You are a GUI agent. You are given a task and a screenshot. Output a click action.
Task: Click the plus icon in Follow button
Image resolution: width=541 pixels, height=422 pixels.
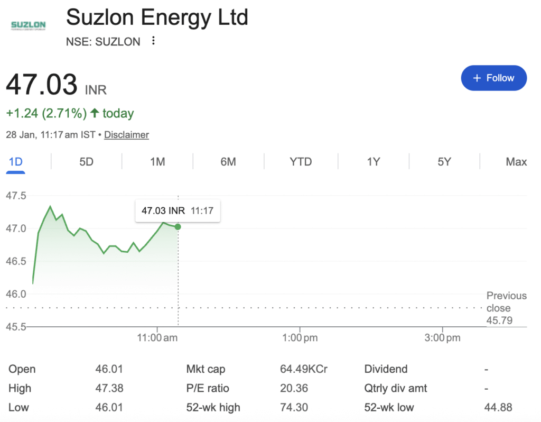coord(477,78)
